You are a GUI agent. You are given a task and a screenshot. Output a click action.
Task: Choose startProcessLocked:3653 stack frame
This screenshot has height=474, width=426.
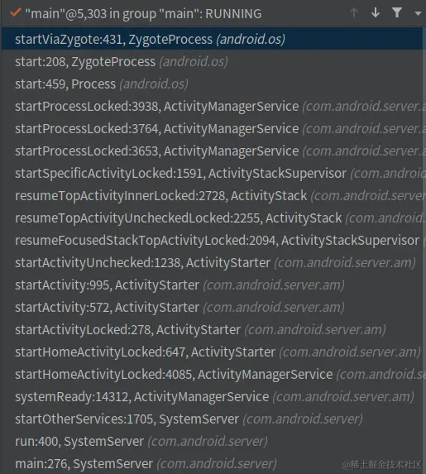pyautogui.click(x=212, y=151)
